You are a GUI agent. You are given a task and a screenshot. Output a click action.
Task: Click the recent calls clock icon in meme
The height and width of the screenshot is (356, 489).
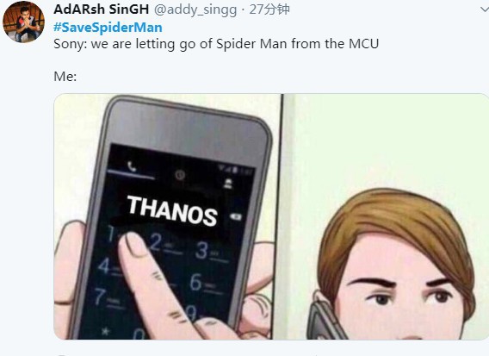pyautogui.click(x=180, y=175)
